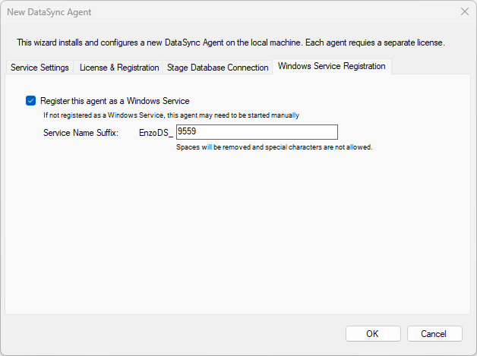Click the EnzoDS_ prefix text
This screenshot has height=356, width=477.
pos(156,133)
